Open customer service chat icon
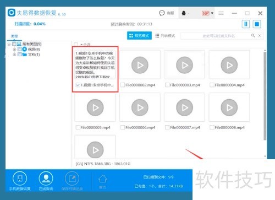Viewport: 275px width, 200px height. (162, 13)
